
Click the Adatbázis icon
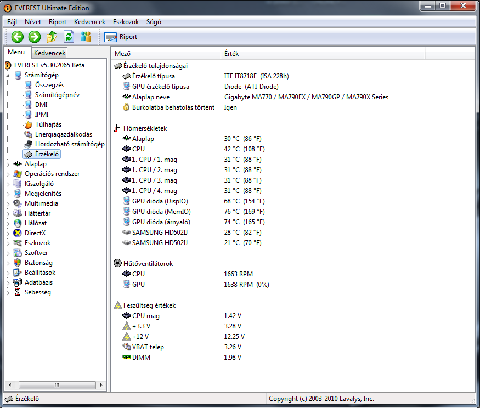click(18, 282)
